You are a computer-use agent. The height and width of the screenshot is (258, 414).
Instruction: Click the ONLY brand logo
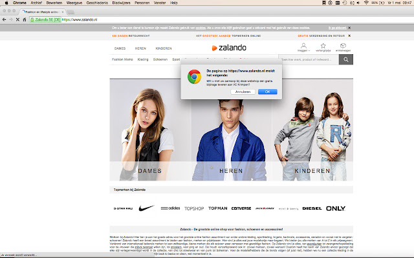click(336, 208)
